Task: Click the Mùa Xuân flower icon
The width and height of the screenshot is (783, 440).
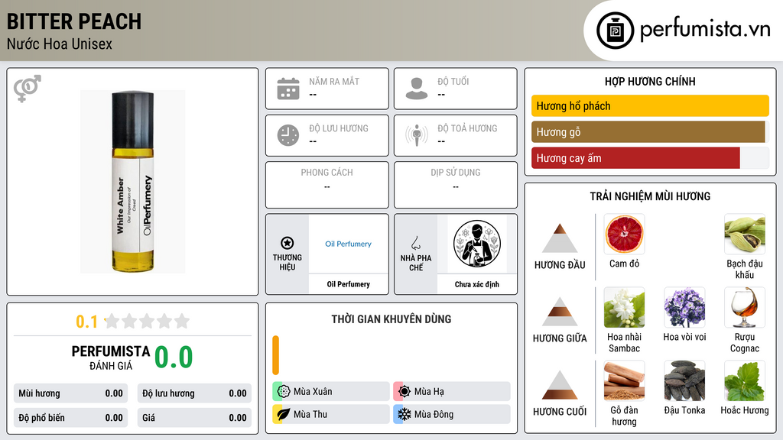Action: tap(284, 391)
